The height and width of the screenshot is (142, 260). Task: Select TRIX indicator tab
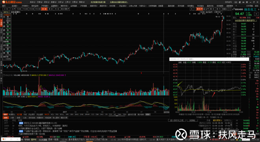[x=124, y=114]
